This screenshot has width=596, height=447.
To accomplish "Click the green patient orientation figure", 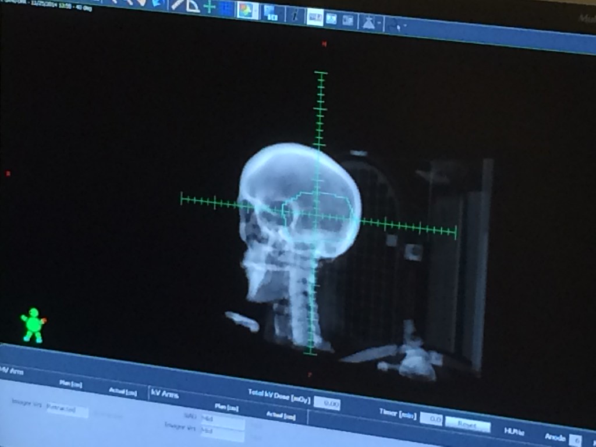I will tap(33, 325).
